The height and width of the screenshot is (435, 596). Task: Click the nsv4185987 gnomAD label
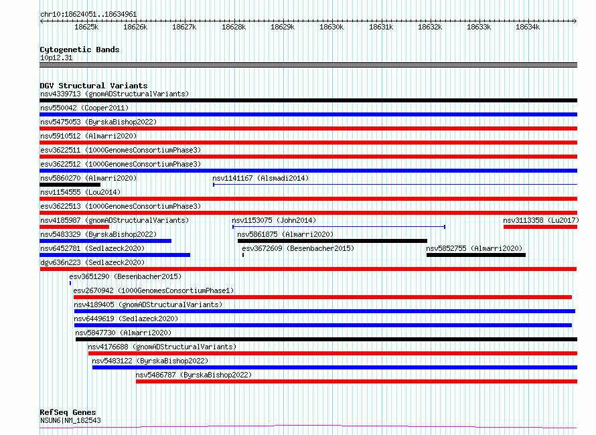click(x=115, y=220)
